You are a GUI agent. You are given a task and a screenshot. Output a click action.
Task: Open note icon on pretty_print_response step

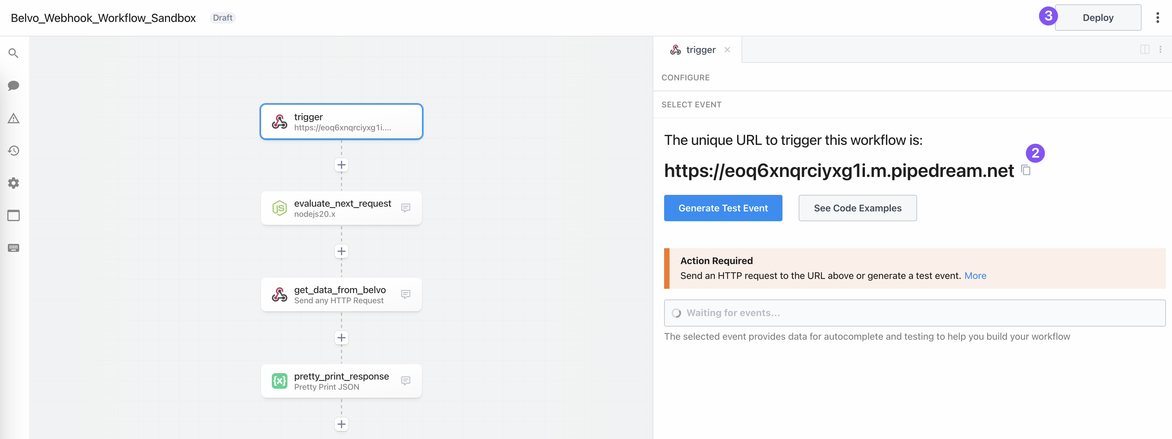(406, 381)
